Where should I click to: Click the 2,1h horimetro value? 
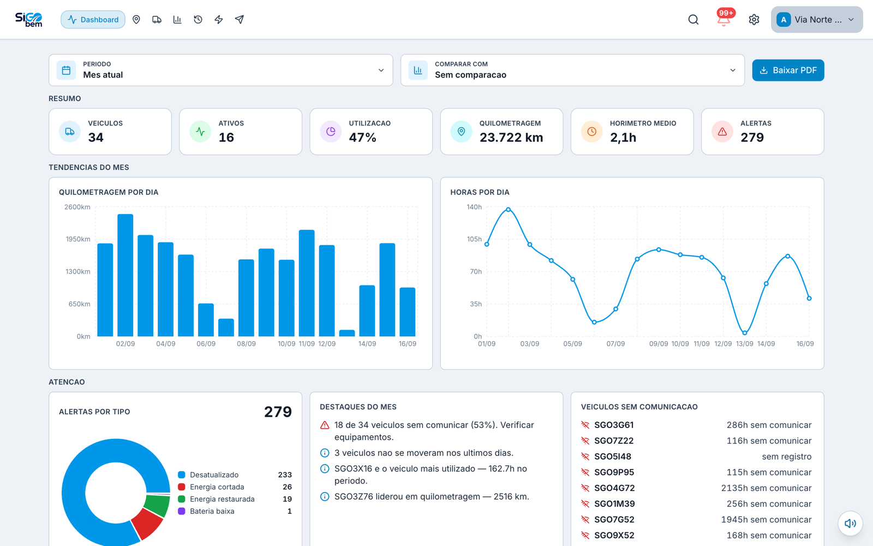[623, 138]
